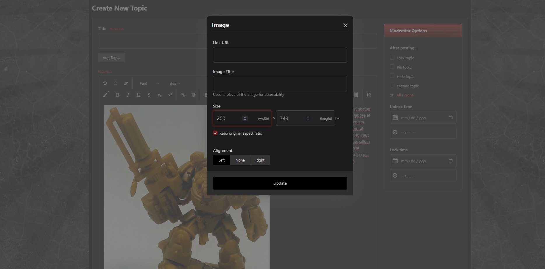Click the Strikethrough toolbar icon

coord(149,95)
